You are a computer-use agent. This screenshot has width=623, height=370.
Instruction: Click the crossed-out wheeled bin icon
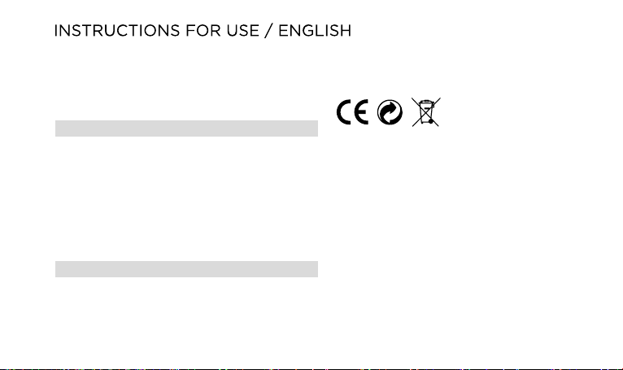click(x=426, y=112)
